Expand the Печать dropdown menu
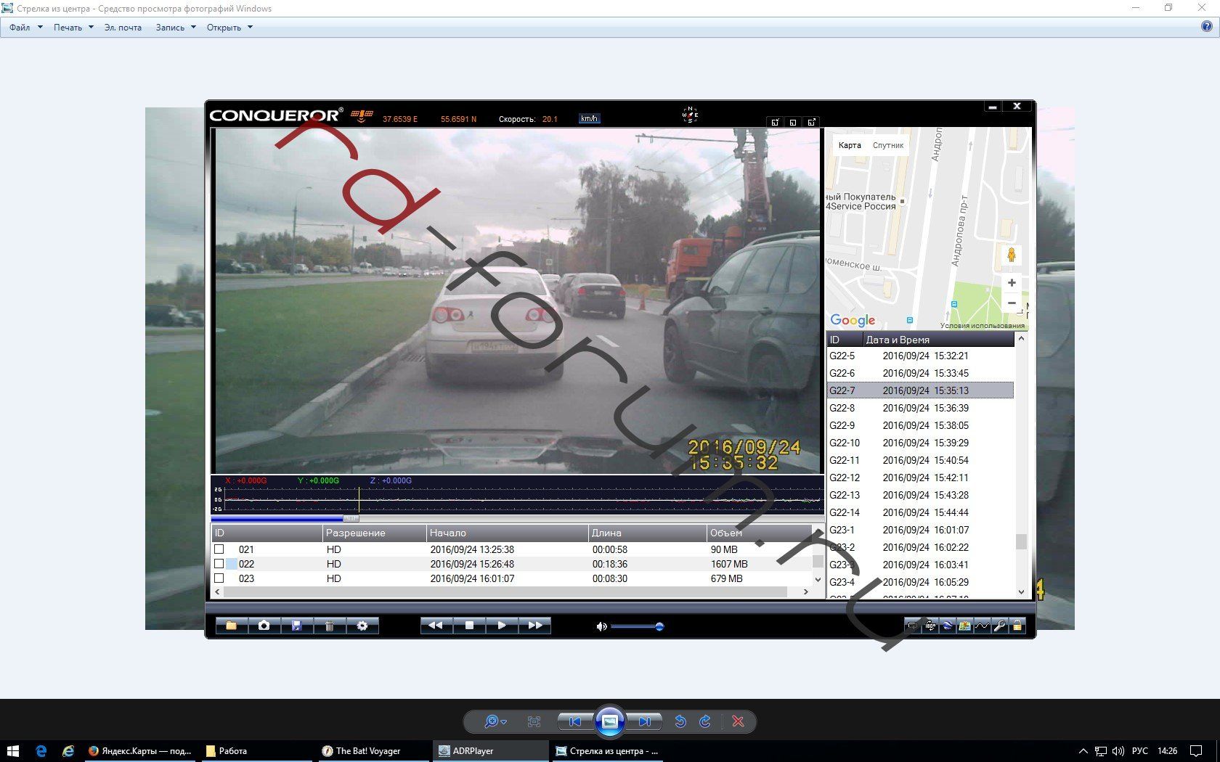The height and width of the screenshot is (762, 1220). (x=73, y=28)
